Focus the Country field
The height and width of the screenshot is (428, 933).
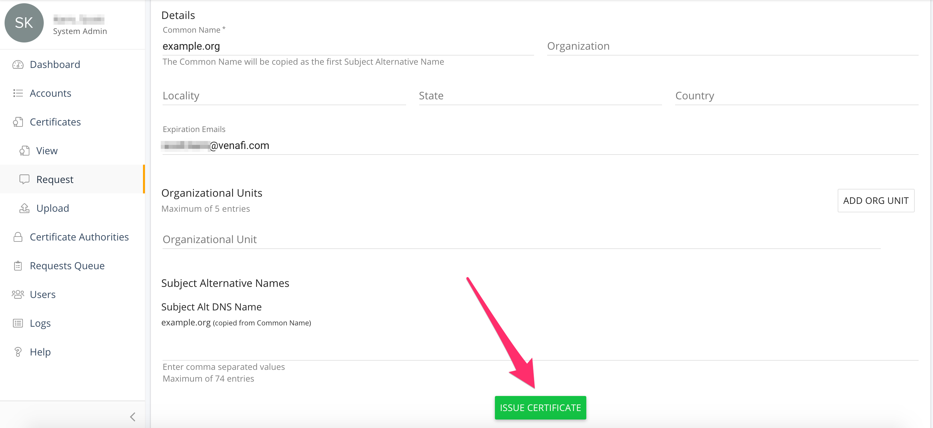[797, 96]
